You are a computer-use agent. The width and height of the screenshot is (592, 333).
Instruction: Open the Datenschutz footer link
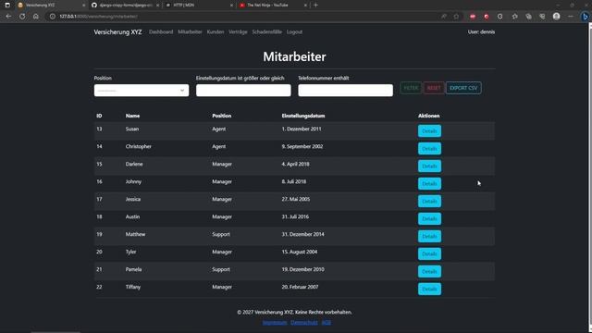coord(304,323)
